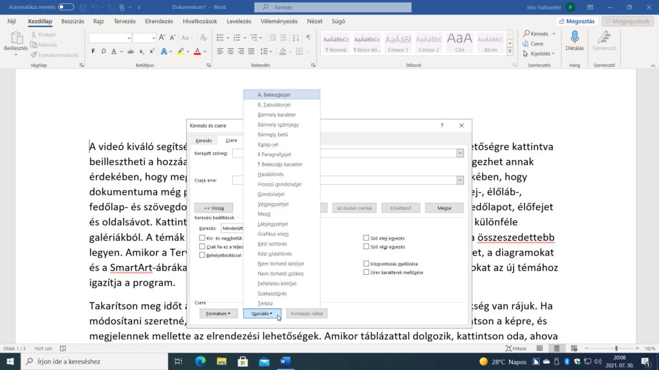
Task: Apply superscript formatting
Action: [152, 51]
